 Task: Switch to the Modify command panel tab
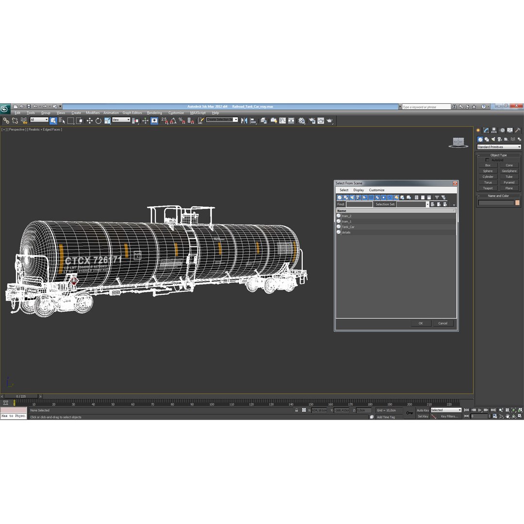pyautogui.click(x=486, y=131)
